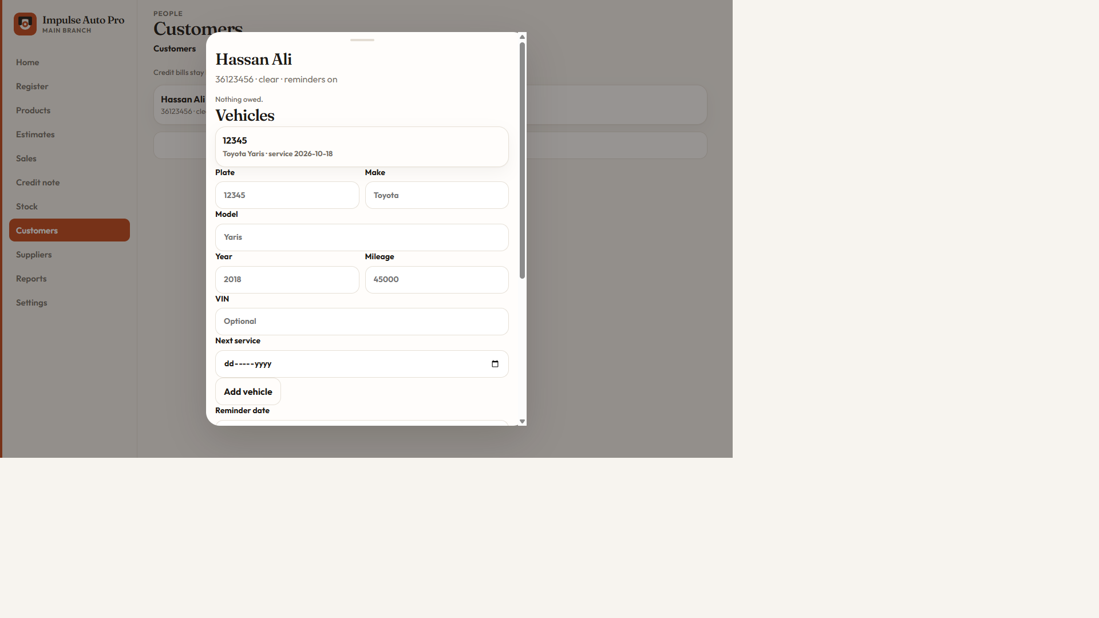Navigate to Estimates
This screenshot has width=1099, height=618.
point(69,134)
